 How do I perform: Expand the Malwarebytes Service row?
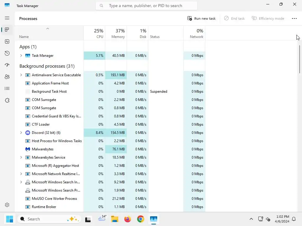click(x=21, y=157)
